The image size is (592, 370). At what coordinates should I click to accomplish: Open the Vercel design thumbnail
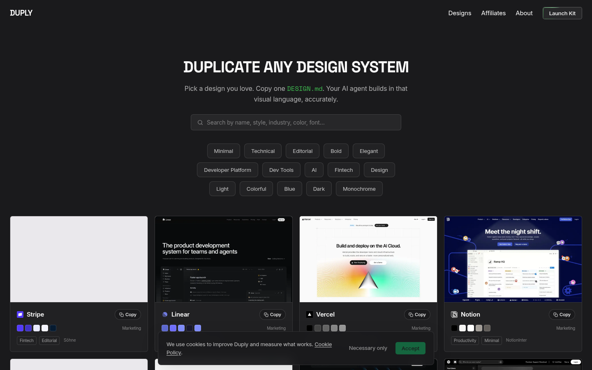click(368, 259)
